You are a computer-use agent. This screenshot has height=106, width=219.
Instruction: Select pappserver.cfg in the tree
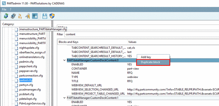28,71
